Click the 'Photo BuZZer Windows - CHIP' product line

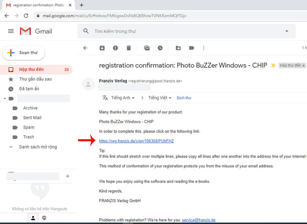(x=126, y=122)
